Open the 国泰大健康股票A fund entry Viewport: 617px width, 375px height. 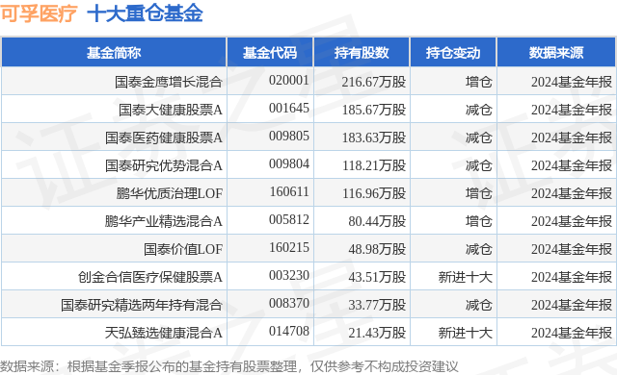[171, 110]
